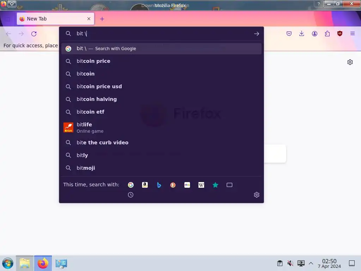Close the New Tab tab

pos(89,19)
